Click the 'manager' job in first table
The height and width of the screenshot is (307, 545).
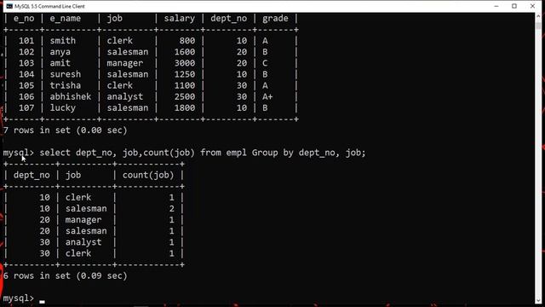coord(125,63)
